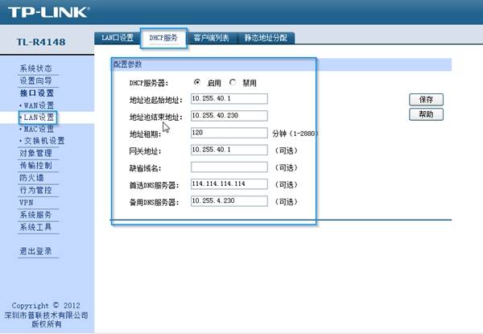Open MAC设置 submenu item
Image resolution: width=483 pixels, height=334 pixels.
point(39,129)
